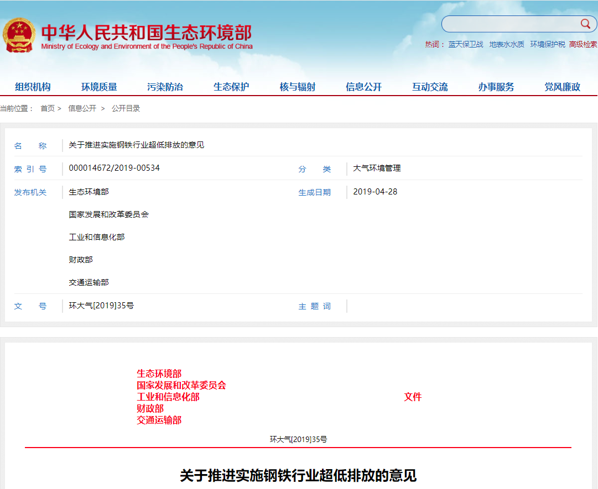This screenshot has height=489, width=598.
Task: Click the Ministry of Ecology and Environment banner title
Action: pyautogui.click(x=146, y=34)
